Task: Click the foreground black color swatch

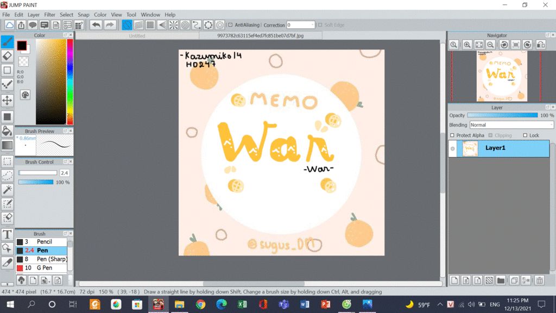Action: 22,46
